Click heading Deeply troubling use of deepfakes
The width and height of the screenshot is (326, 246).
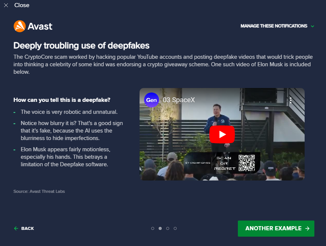tap(81, 46)
